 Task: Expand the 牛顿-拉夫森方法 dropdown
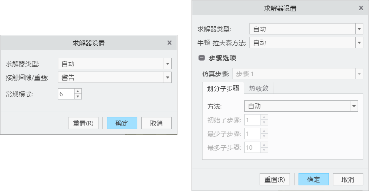(359, 42)
